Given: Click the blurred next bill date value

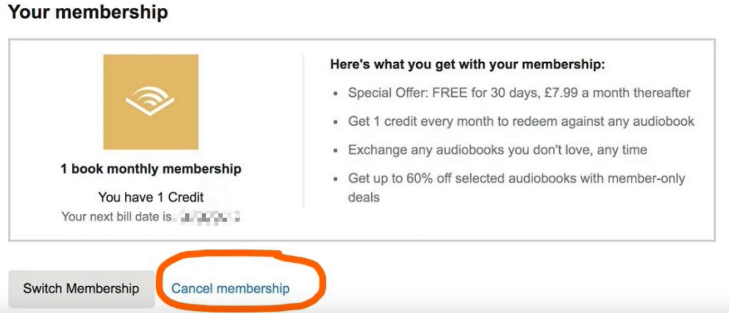Looking at the screenshot, I should point(209,216).
